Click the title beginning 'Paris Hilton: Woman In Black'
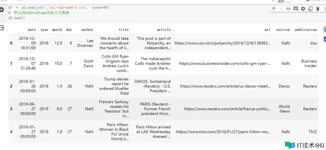 (114, 132)
